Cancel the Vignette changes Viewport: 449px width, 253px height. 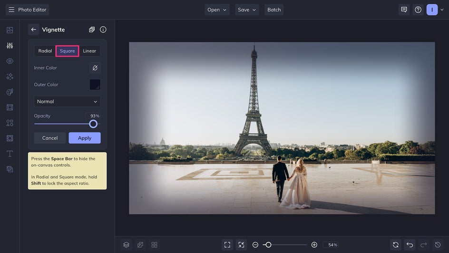[x=50, y=138]
